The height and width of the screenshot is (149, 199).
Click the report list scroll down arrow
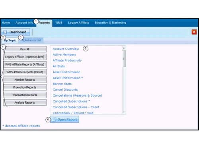click(x=124, y=112)
